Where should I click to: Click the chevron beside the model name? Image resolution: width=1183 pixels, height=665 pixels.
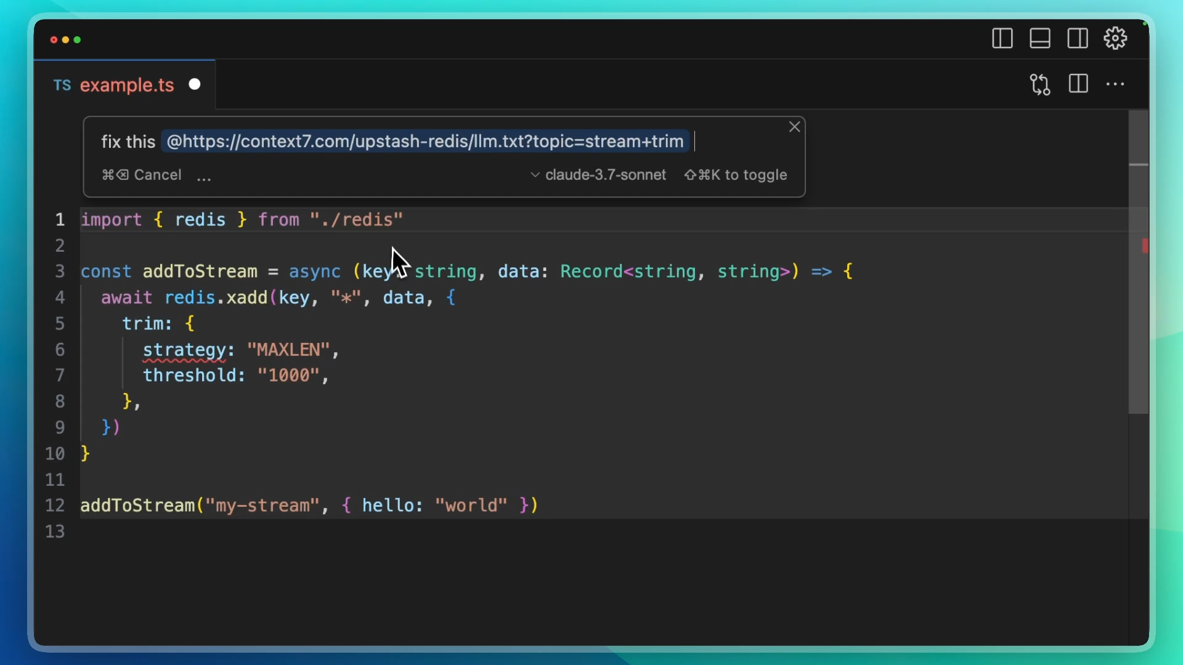coord(535,175)
